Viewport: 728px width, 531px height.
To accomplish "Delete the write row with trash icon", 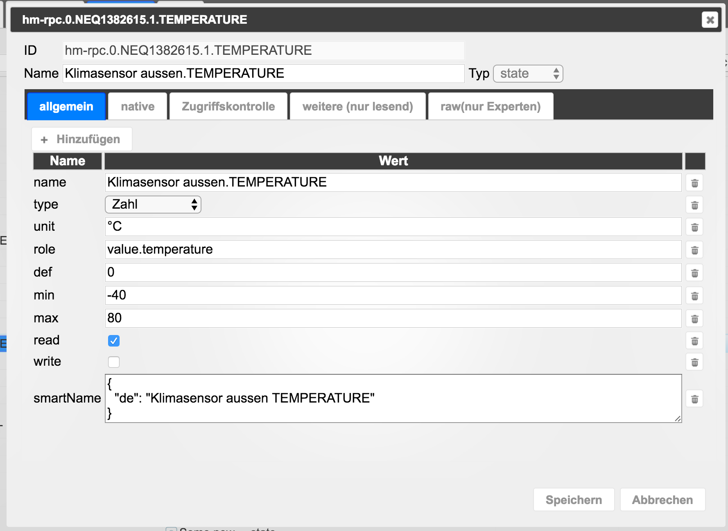I will click(694, 362).
